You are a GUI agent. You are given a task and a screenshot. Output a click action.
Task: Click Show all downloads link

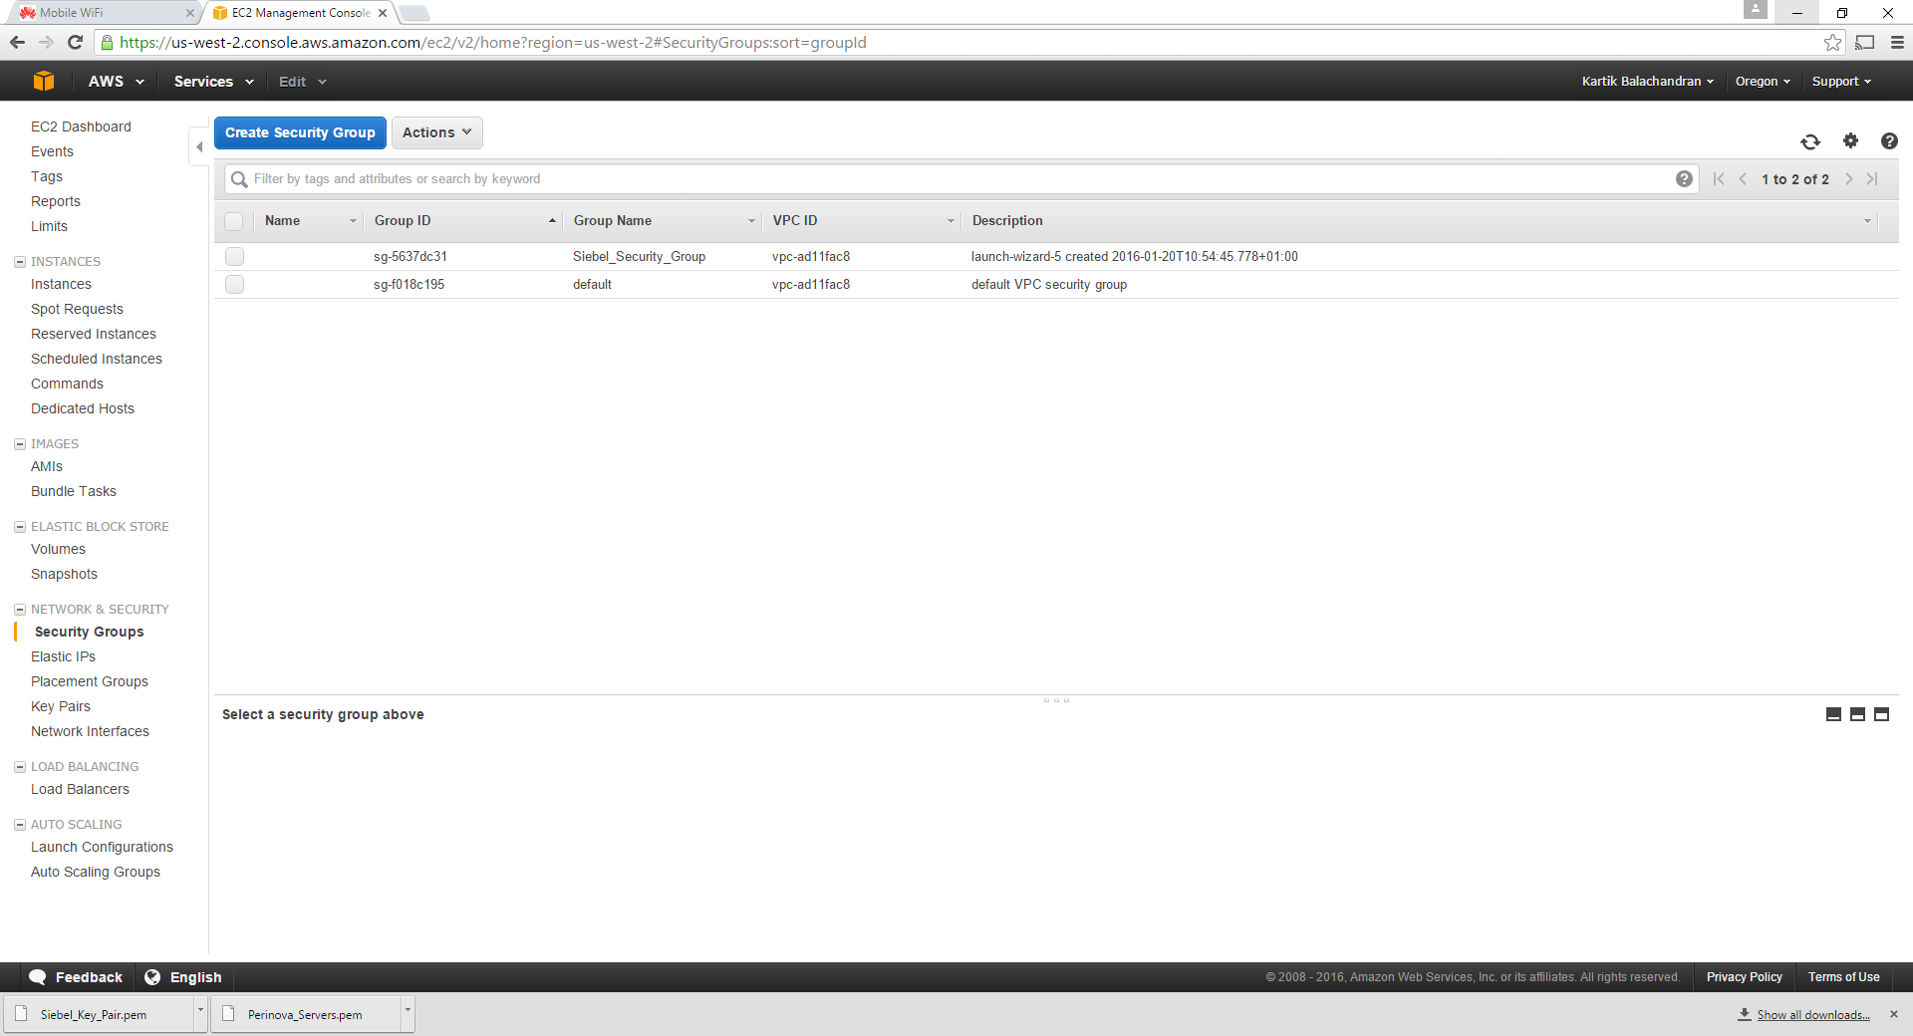[1813, 1015]
